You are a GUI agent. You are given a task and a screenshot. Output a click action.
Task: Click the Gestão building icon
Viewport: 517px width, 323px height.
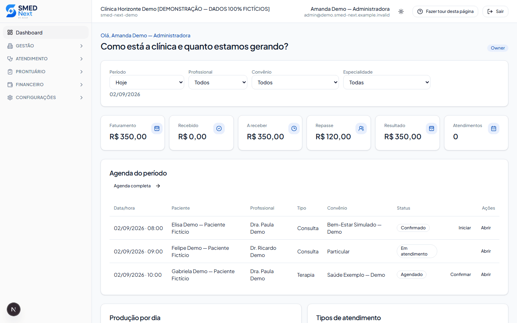[10, 46]
